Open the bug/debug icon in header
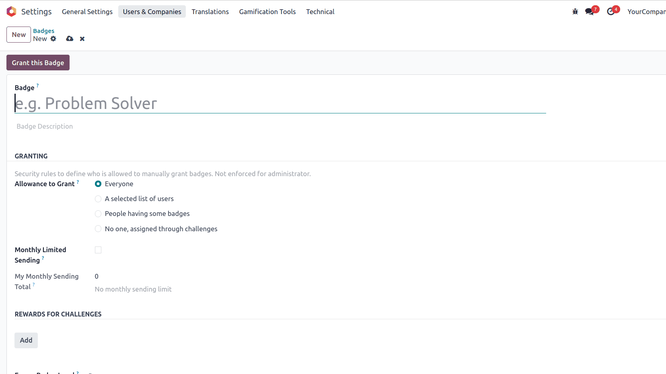666x374 pixels. tap(575, 12)
